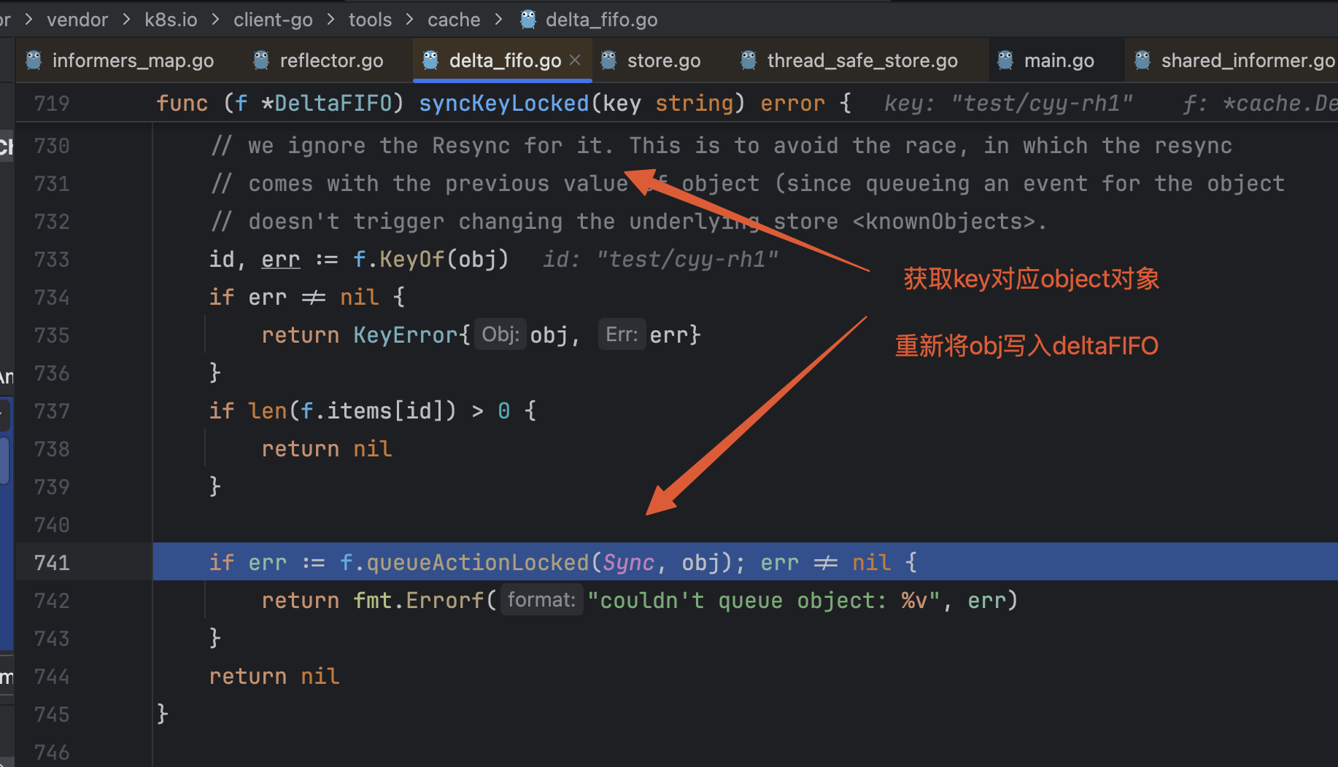This screenshot has height=767, width=1338.
Task: Click the KeyError type on line 735
Action: tap(406, 335)
